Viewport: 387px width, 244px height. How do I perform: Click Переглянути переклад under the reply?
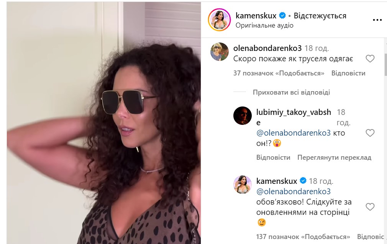tap(334, 157)
